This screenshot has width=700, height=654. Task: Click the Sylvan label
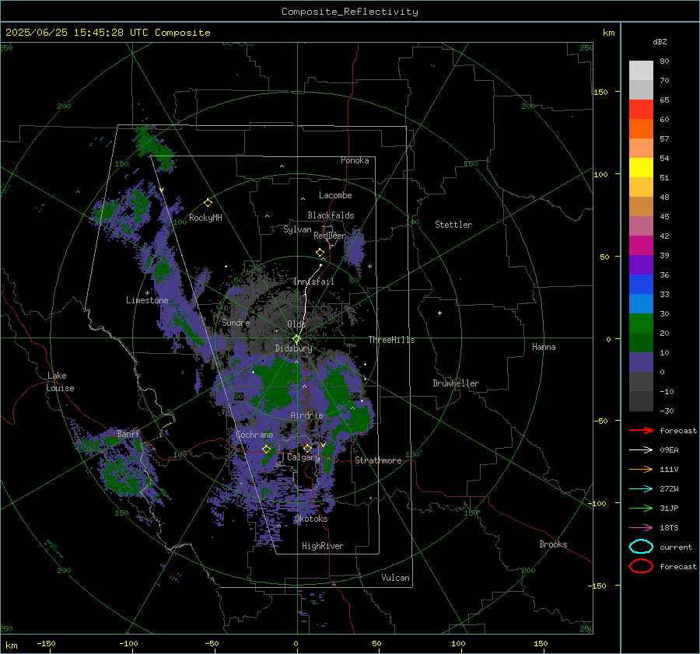[297, 229]
